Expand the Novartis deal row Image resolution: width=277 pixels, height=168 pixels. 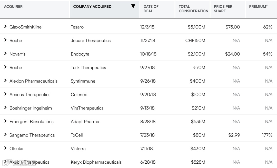point(5,54)
